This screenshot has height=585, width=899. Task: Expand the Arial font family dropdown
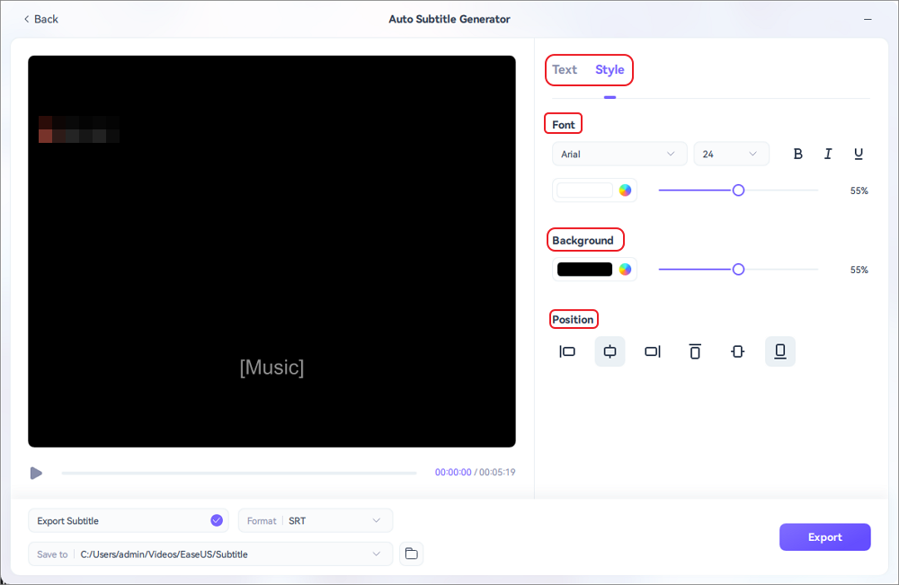619,155
